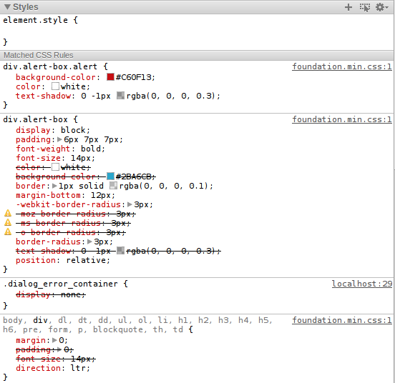Click warning icon beside -ms-border-radius
Screen dimensions: 395x383
(8, 222)
